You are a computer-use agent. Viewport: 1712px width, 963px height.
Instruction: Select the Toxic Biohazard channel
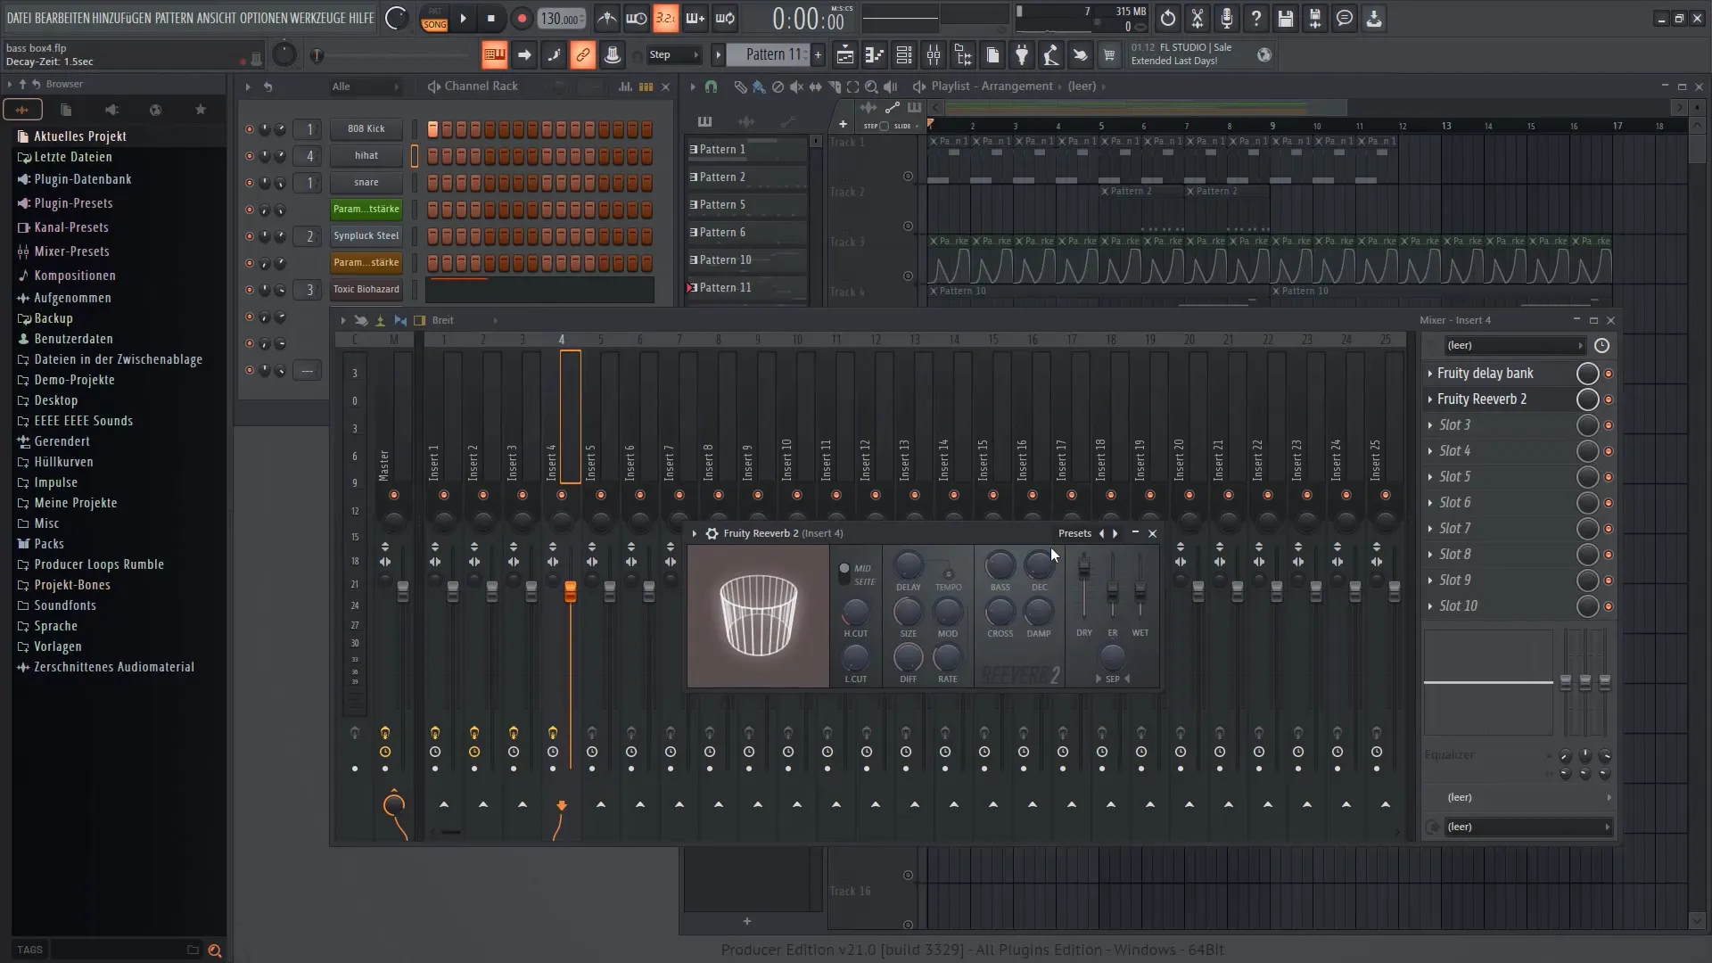366,290
